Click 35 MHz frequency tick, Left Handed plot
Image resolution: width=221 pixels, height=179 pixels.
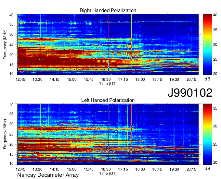(12, 114)
